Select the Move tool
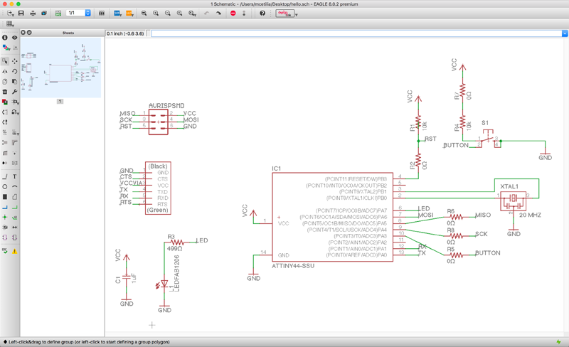 [x=14, y=61]
